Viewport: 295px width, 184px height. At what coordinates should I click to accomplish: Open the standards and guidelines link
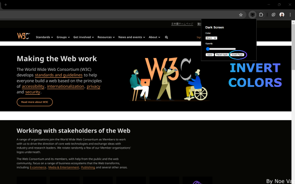pos(59,75)
